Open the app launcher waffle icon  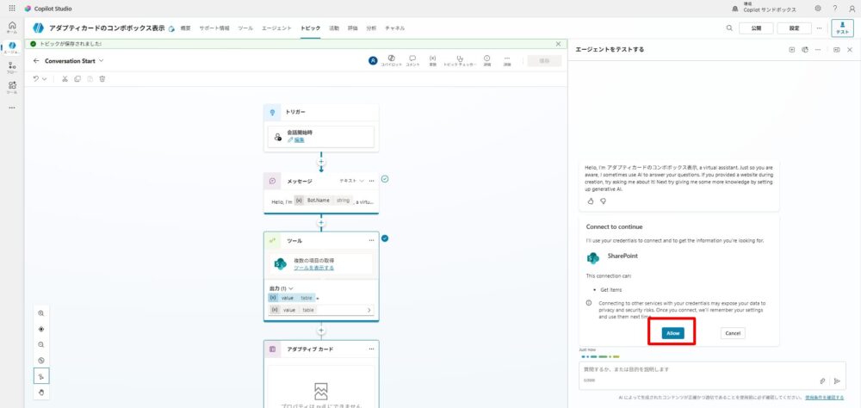click(x=11, y=8)
